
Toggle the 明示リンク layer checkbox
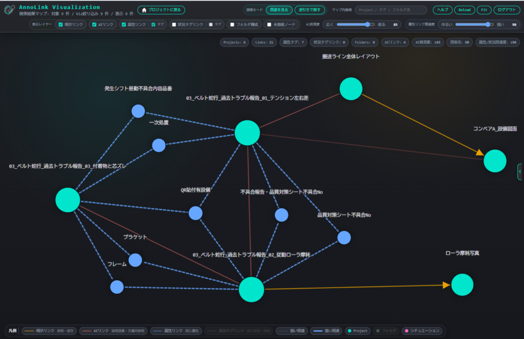[x=60, y=25]
